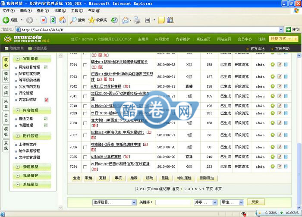Open the Favorites star icon

coord(91,20)
